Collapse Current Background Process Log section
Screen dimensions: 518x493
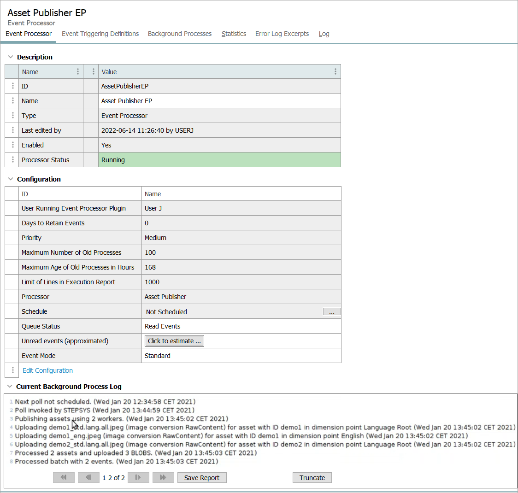pos(10,387)
